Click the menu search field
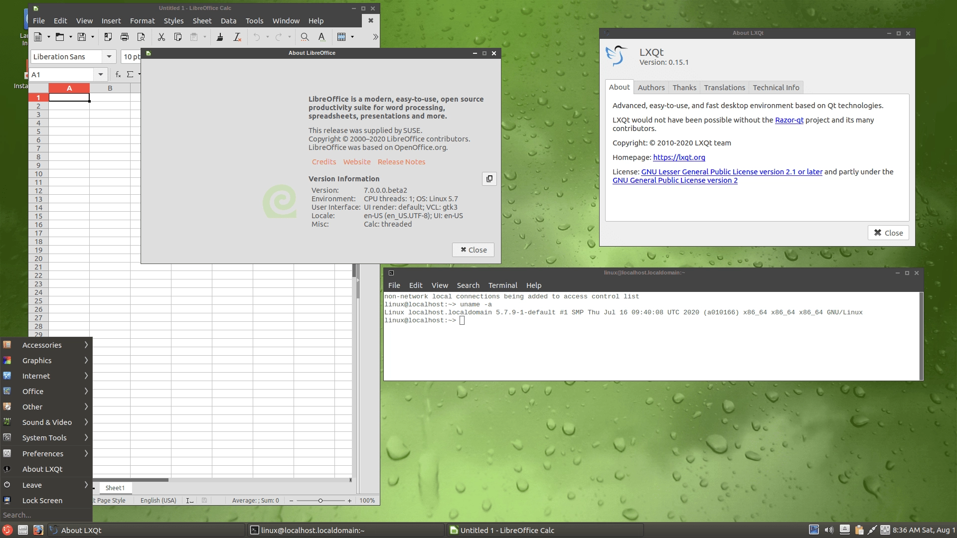 (x=46, y=515)
